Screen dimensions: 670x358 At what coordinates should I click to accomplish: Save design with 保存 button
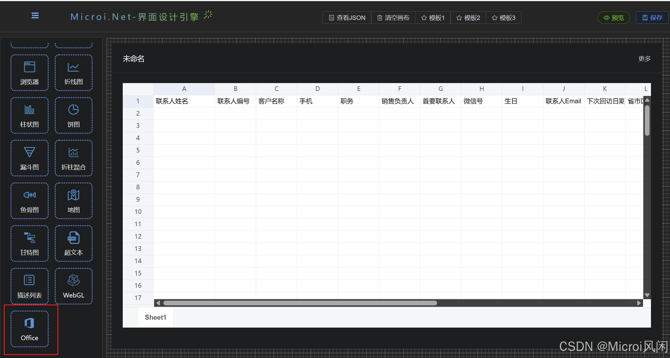(652, 18)
